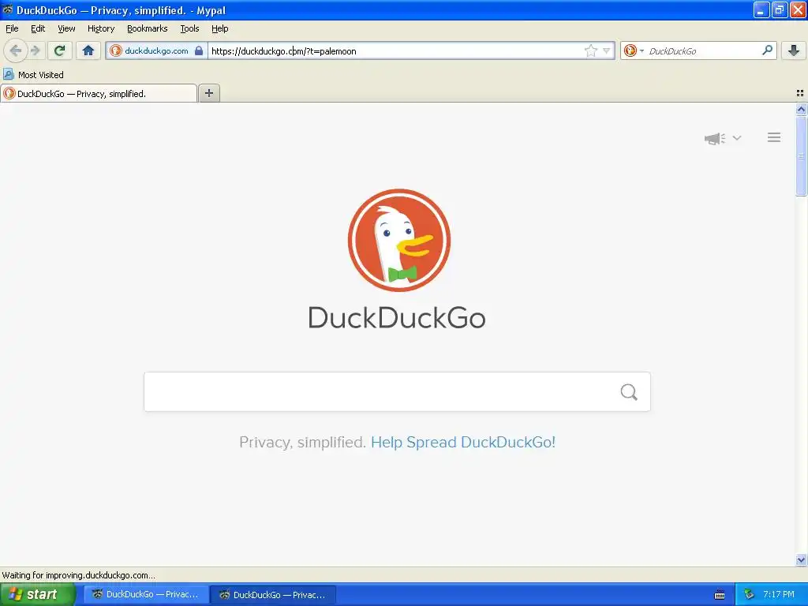Click the padlock security icon
Image resolution: width=808 pixels, height=606 pixels.
pyautogui.click(x=198, y=50)
